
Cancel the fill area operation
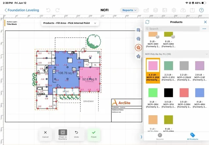[45, 134]
